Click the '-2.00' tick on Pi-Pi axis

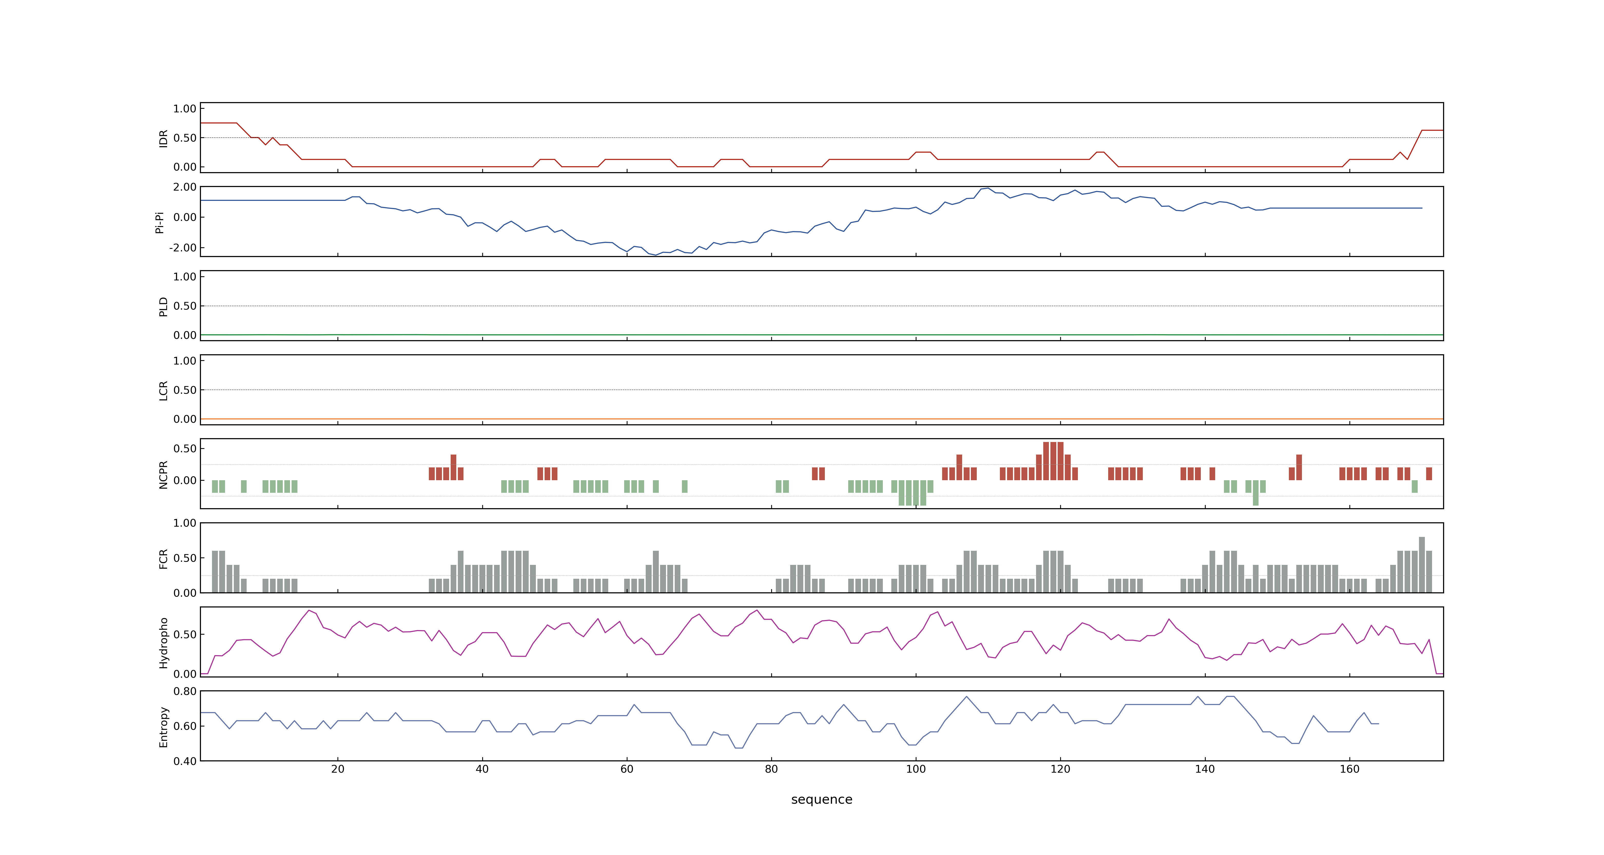coord(182,248)
